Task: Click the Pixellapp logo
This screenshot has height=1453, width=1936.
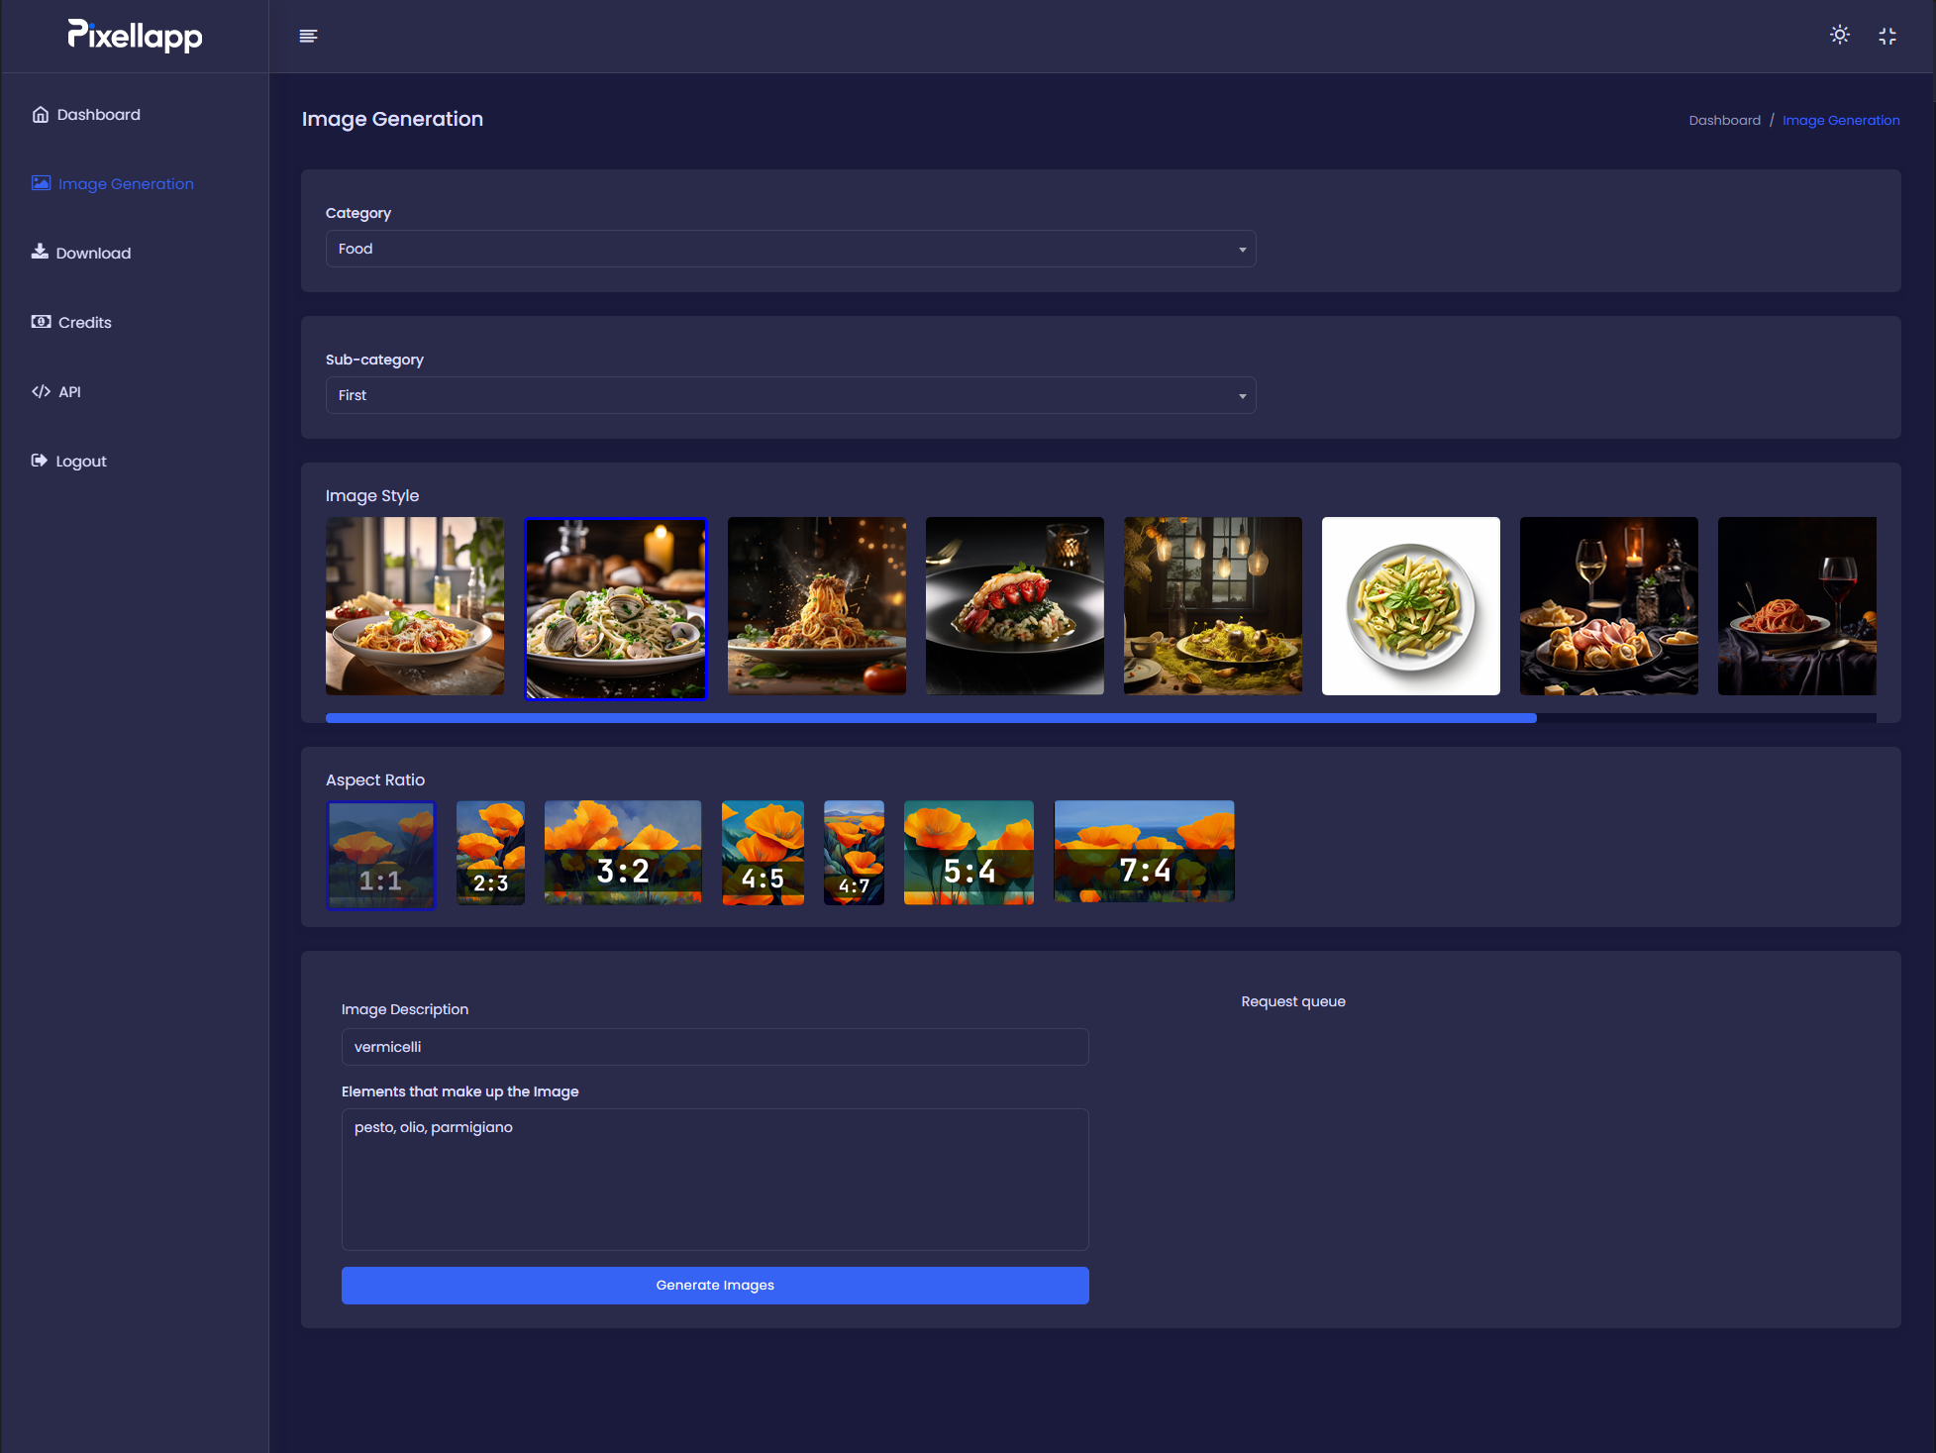Action: [135, 36]
